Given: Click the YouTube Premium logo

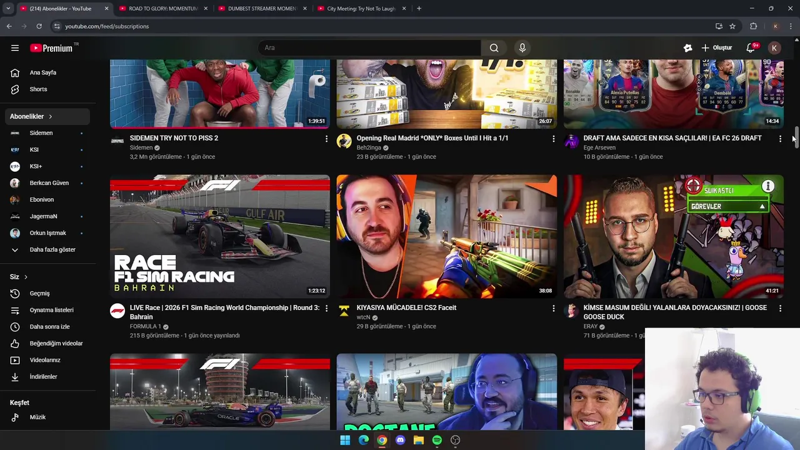Looking at the screenshot, I should pyautogui.click(x=52, y=48).
